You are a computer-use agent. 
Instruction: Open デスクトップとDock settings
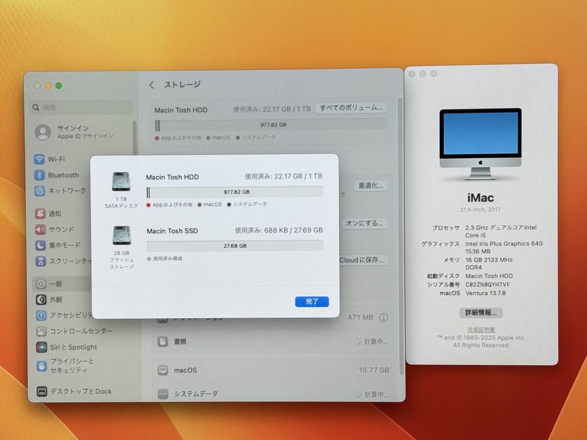tap(74, 391)
